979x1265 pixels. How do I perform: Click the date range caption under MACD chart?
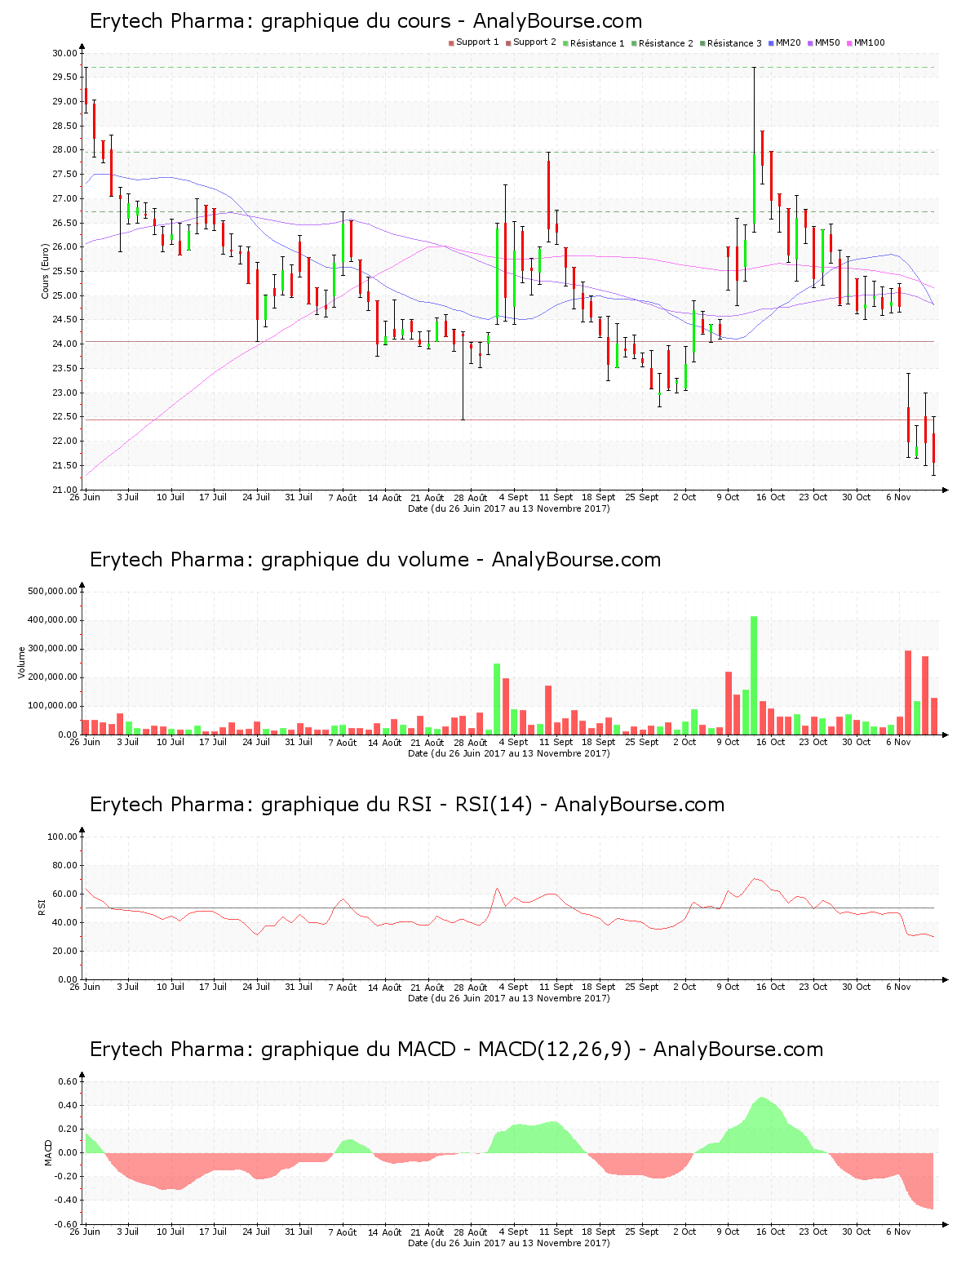[x=509, y=1243]
